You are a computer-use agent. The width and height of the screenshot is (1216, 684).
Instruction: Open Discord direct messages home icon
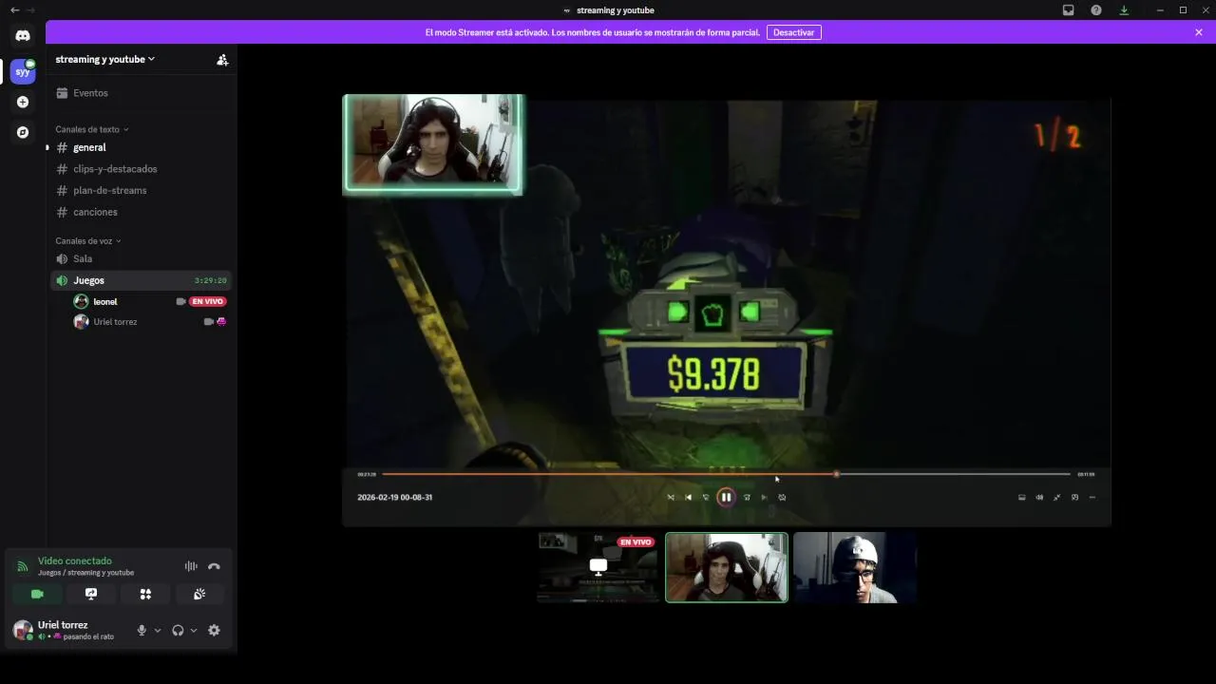click(x=23, y=35)
